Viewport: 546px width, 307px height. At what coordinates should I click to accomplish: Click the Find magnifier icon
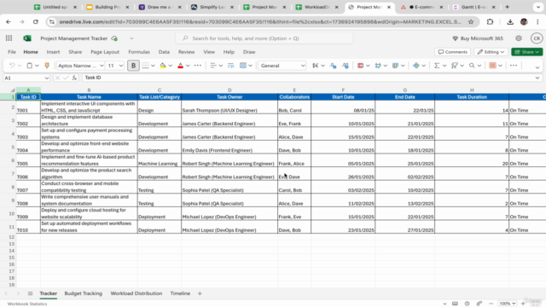472,66
